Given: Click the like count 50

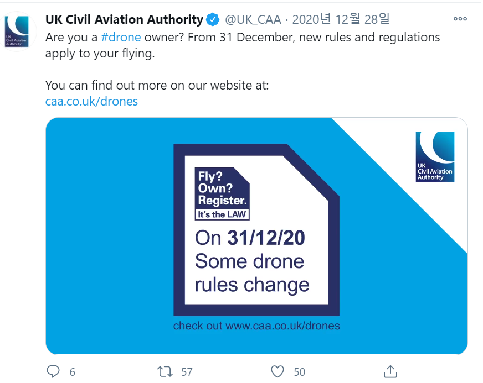Looking at the screenshot, I should click(x=299, y=372).
